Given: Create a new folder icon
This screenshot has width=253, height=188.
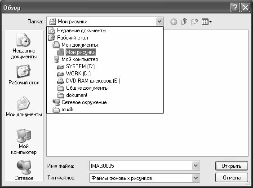Looking at the screenshot, I should (195, 22).
